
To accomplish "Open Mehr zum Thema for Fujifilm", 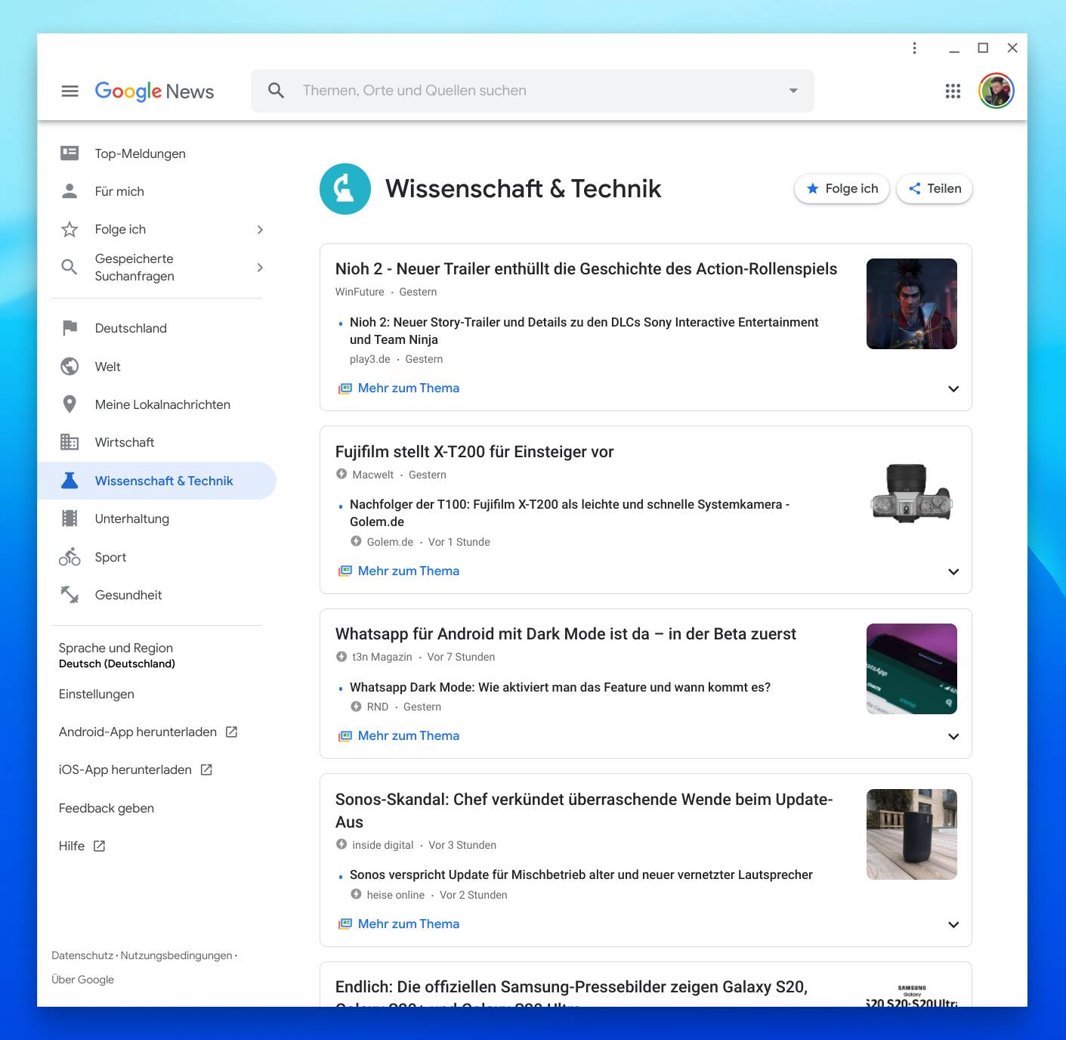I will pos(409,571).
